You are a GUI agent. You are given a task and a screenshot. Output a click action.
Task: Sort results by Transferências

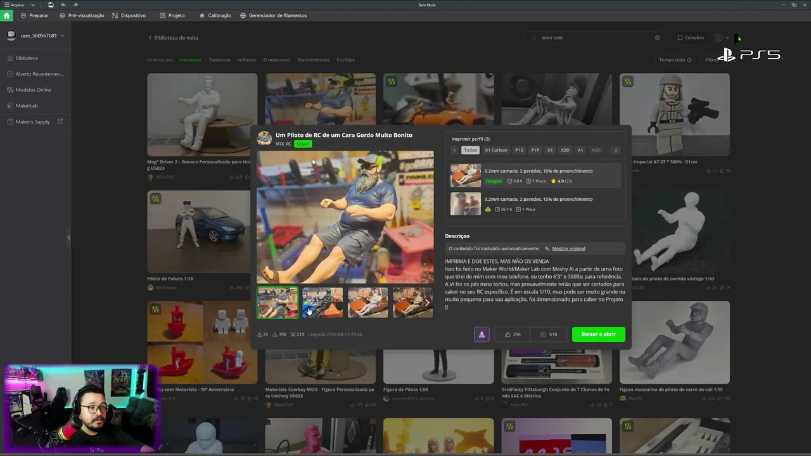(x=313, y=60)
